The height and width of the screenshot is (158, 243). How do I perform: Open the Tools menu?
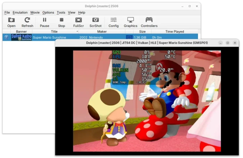[x=61, y=12]
